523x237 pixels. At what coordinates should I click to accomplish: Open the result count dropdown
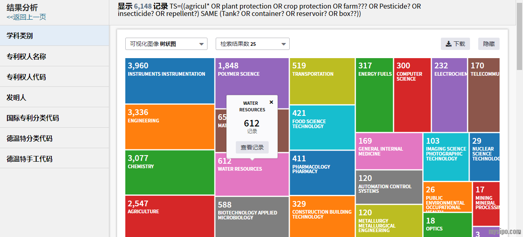253,44
